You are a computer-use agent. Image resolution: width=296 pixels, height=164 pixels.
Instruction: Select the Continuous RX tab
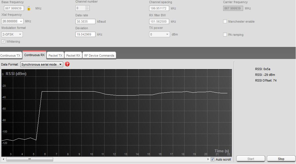pyautogui.click(x=34, y=55)
